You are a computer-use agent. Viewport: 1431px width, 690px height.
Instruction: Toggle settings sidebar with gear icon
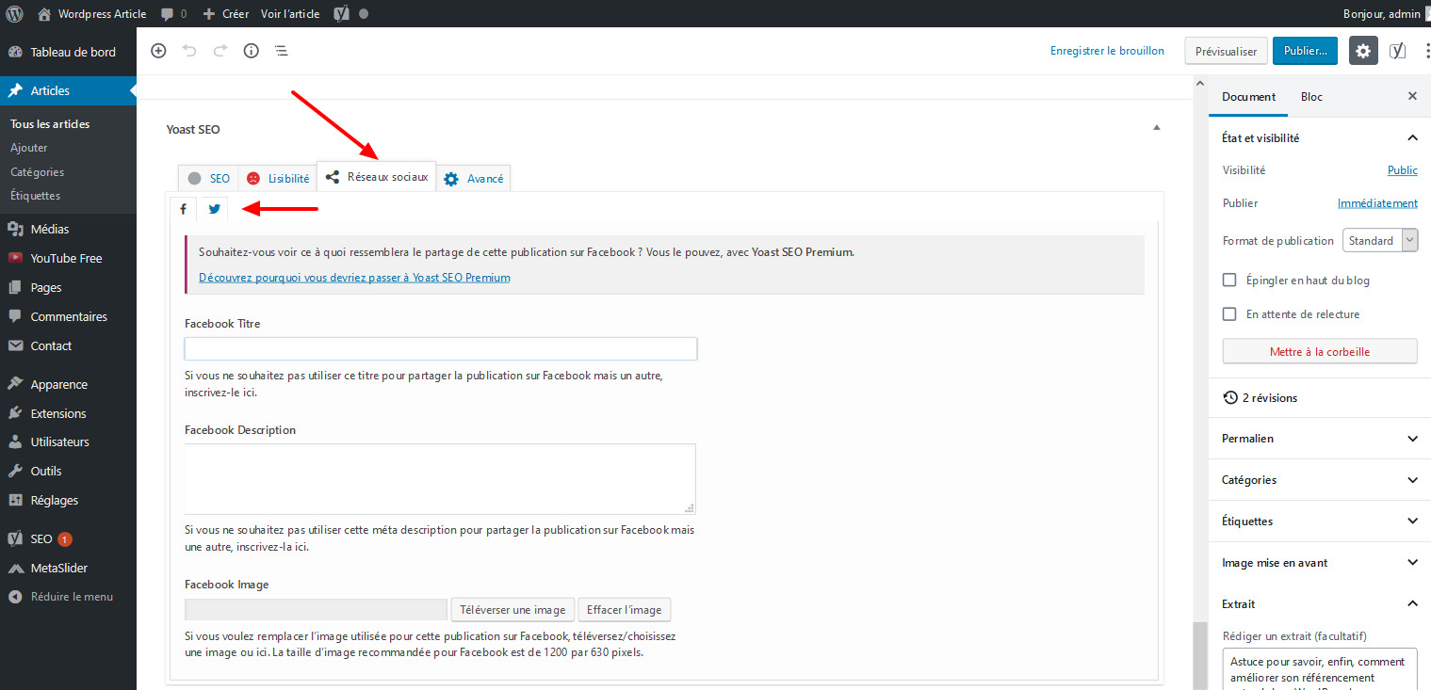(1363, 51)
